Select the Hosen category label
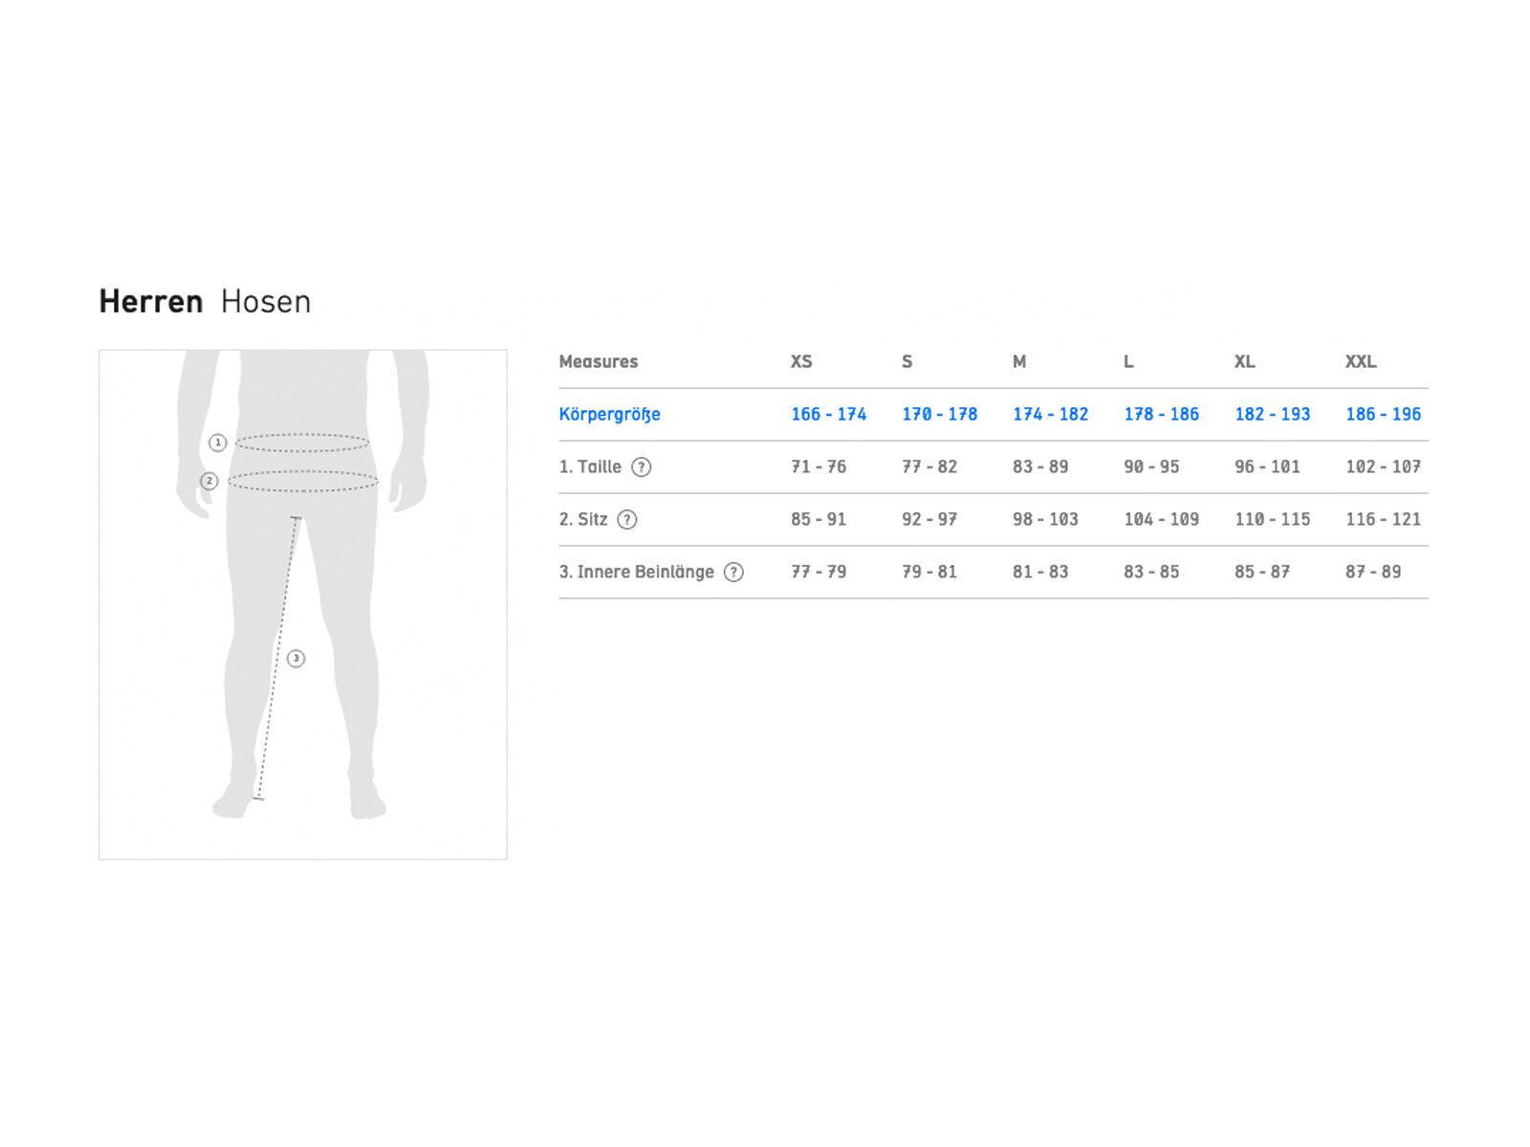This screenshot has height=1147, width=1530. pyautogui.click(x=266, y=301)
